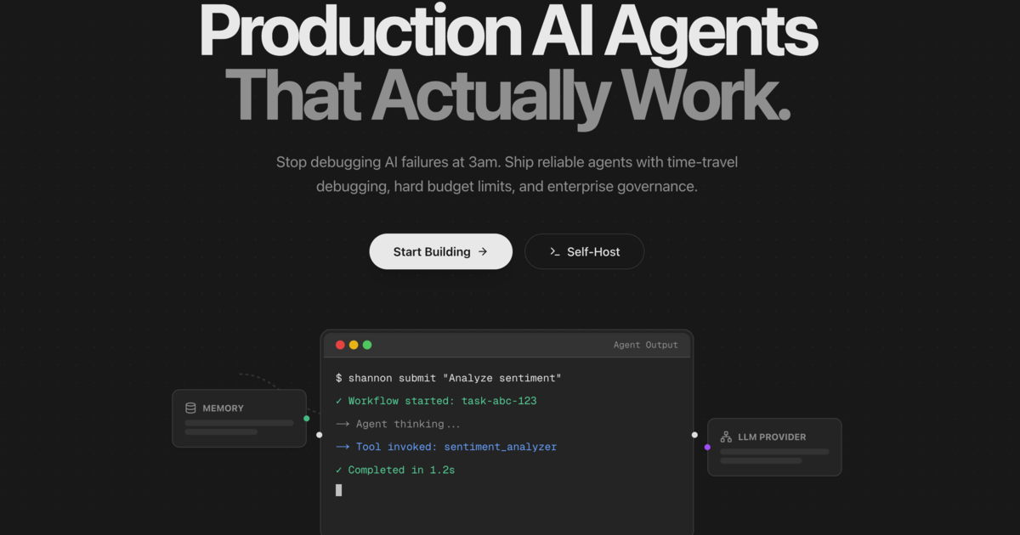
Task: Click the "Workflow started: task-abc-123" line
Action: tap(436, 401)
